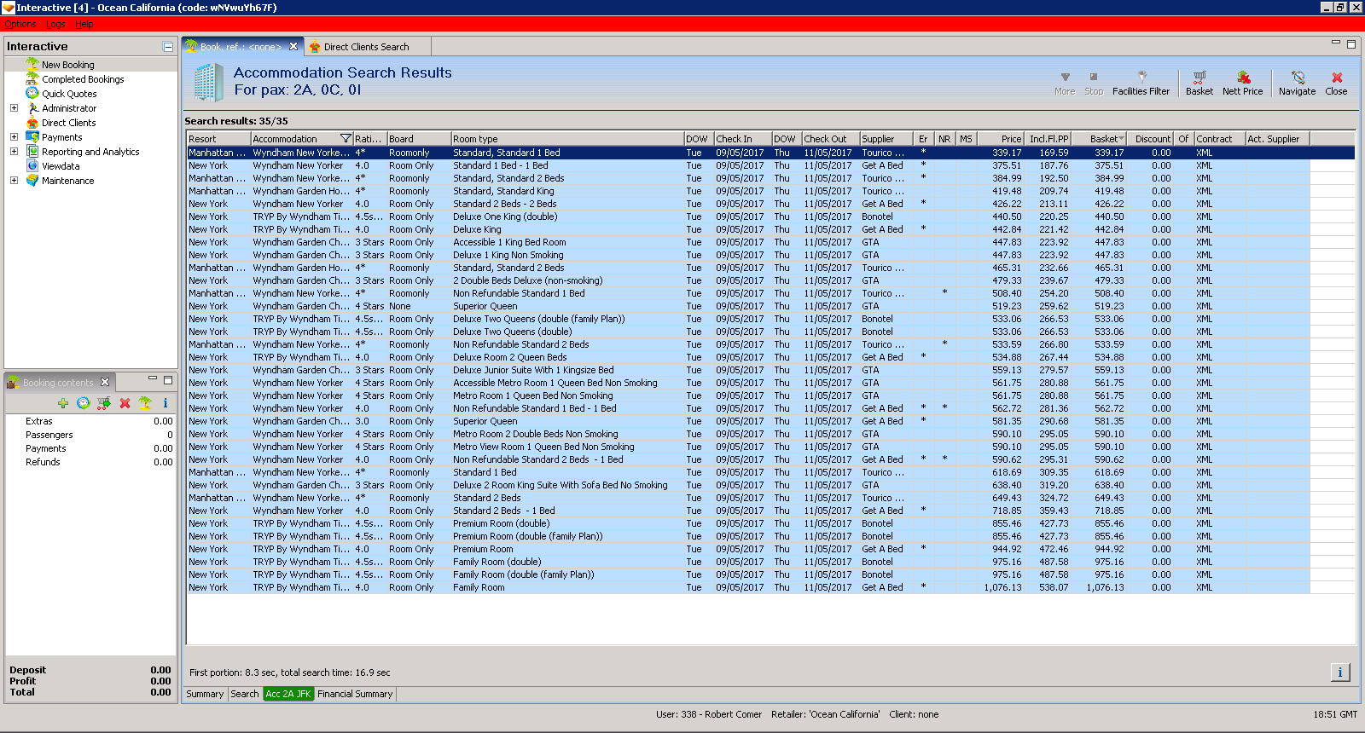Switch to the Search bottom tab
This screenshot has height=733, width=1365.
click(x=245, y=694)
